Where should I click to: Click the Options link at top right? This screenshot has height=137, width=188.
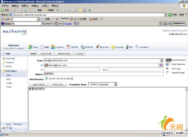point(166,31)
